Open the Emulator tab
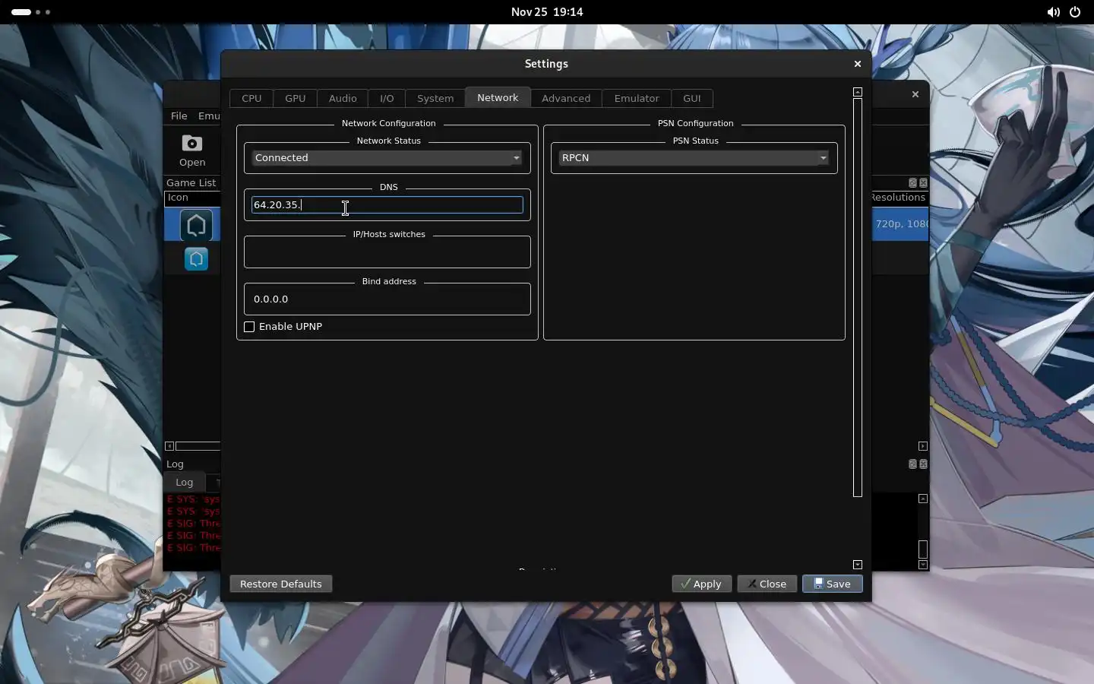This screenshot has height=684, width=1094. [637, 98]
